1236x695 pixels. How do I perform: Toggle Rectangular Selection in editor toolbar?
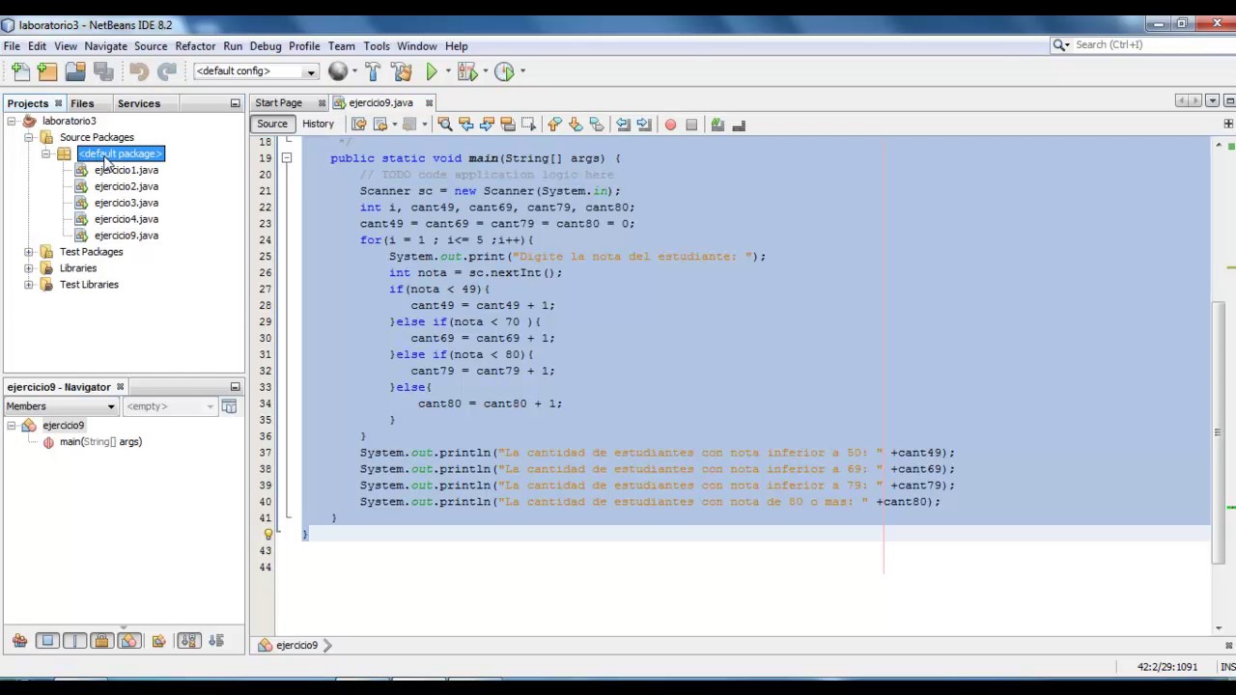528,125
